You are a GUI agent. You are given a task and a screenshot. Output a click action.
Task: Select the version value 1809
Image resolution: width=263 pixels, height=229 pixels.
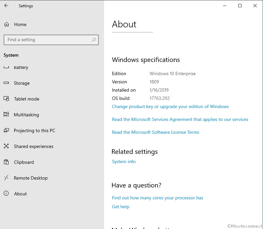point(154,82)
